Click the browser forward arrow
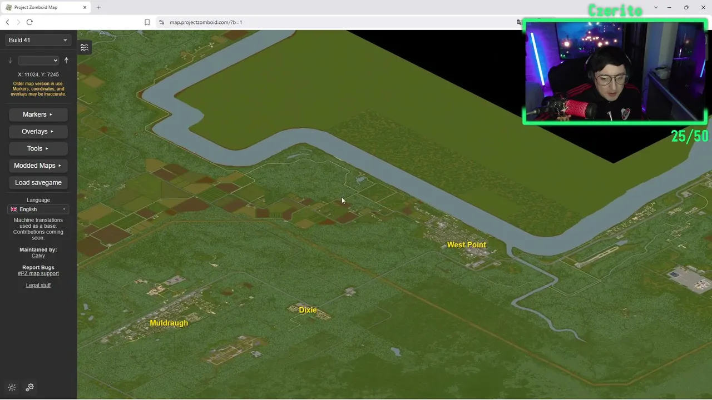The image size is (712, 400). 18,22
